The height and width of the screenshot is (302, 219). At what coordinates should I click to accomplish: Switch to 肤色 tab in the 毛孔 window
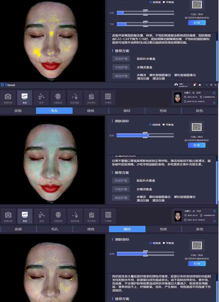199,111
